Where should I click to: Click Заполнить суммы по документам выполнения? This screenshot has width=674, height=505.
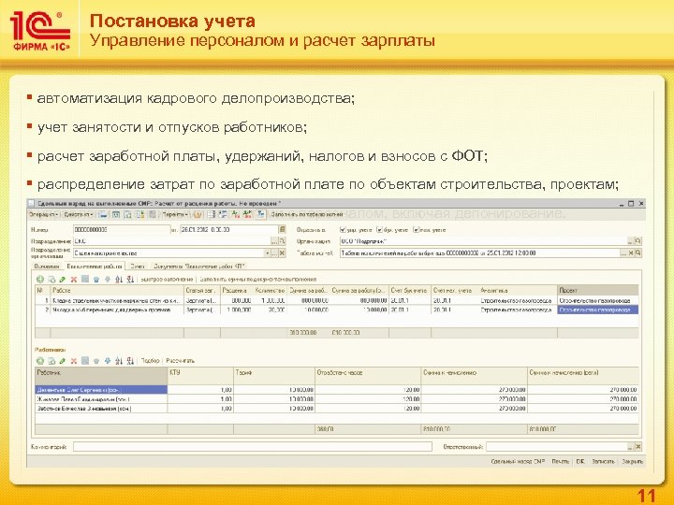(258, 280)
